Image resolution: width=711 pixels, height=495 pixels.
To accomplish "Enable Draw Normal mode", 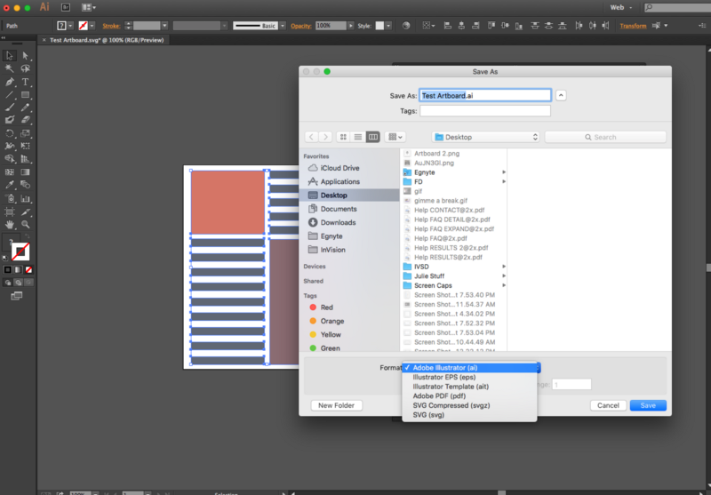I will 7,283.
